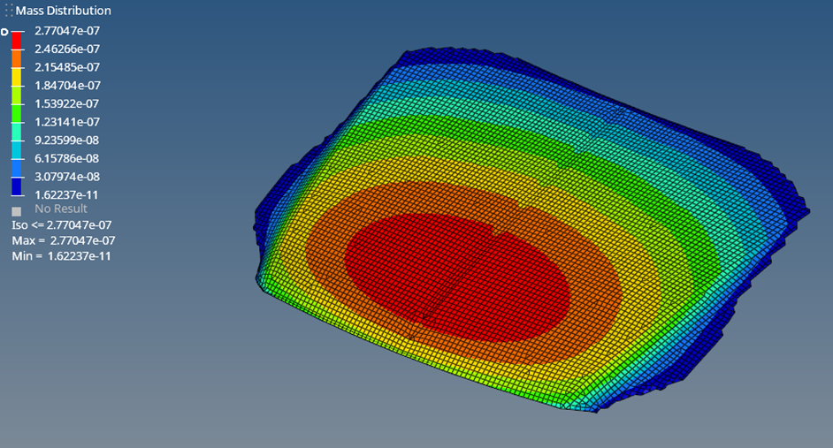Pick the orange legend color band

click(17, 58)
